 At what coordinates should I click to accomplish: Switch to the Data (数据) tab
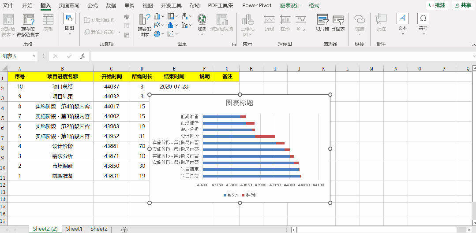(x=111, y=5)
